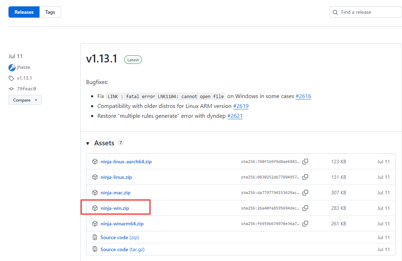
Task: Open issue link #2619
Action: click(241, 106)
